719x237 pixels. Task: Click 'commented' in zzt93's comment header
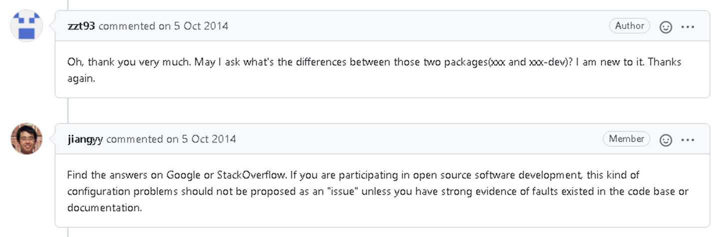127,26
